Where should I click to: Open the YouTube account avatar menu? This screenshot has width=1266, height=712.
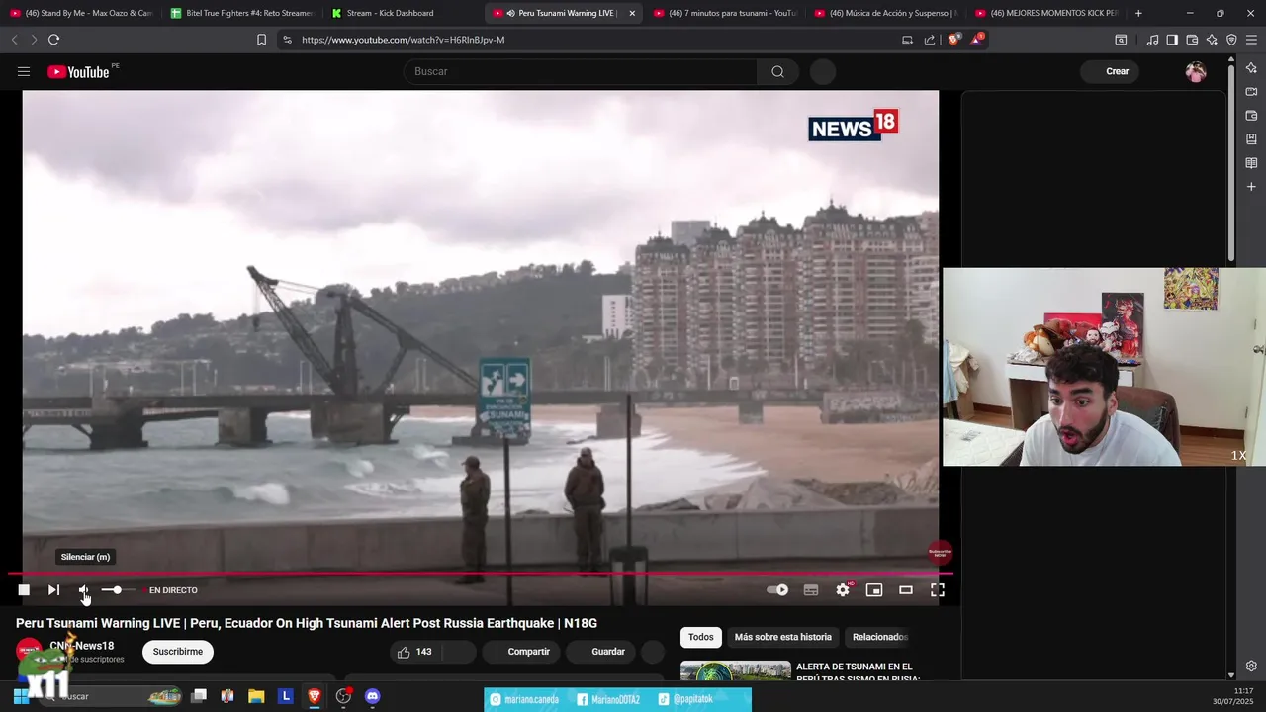1196,71
